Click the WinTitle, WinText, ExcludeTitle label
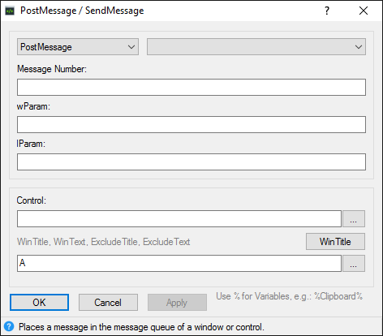 (104, 242)
